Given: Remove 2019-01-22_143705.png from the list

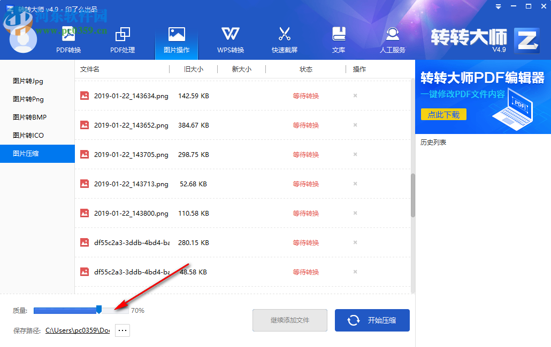Looking at the screenshot, I should [355, 154].
